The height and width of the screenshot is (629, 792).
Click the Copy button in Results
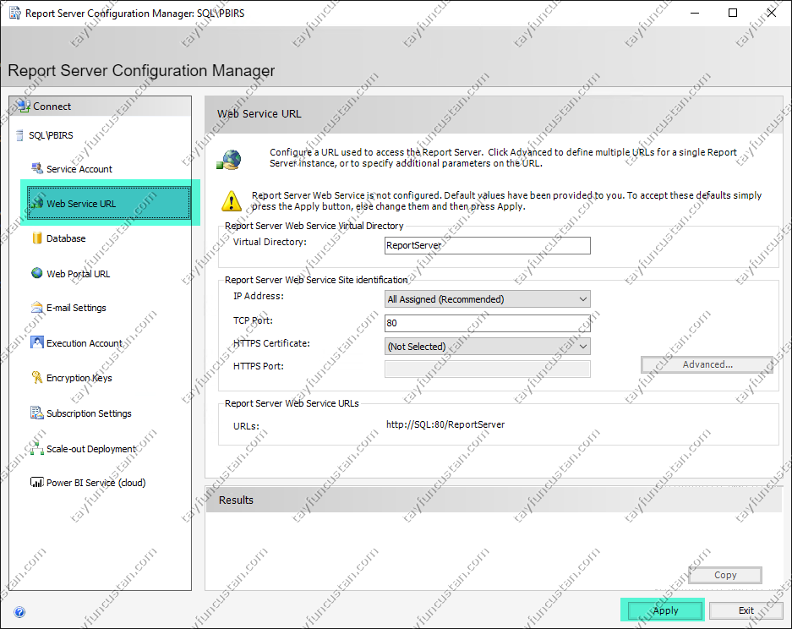(x=725, y=575)
